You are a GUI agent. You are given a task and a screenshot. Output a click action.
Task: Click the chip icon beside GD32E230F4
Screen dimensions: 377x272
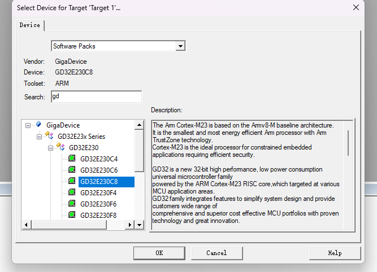[72, 192]
